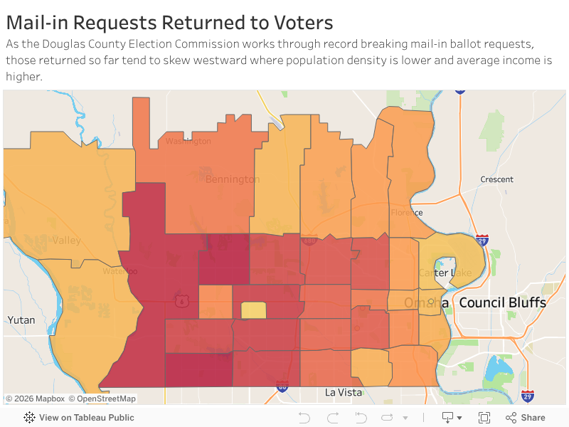
Task: Undo the last action
Action: click(x=304, y=418)
